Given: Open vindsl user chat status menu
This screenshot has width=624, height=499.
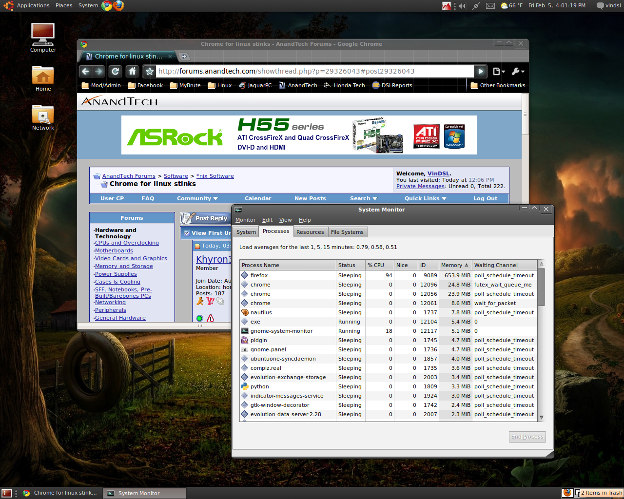Looking at the screenshot, I should [608, 5].
